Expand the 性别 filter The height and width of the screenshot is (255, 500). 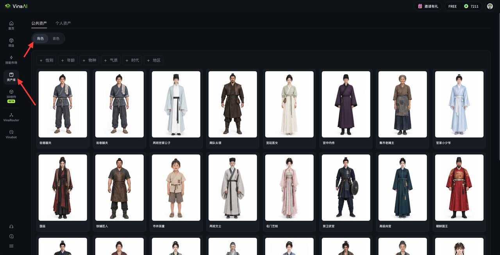(x=46, y=60)
